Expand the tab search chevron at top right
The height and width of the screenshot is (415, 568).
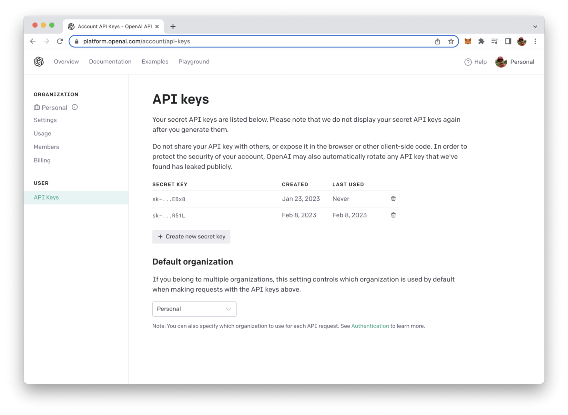click(535, 26)
